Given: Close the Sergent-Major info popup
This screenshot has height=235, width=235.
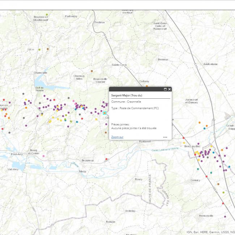Looking at the screenshot, I should [x=169, y=89].
